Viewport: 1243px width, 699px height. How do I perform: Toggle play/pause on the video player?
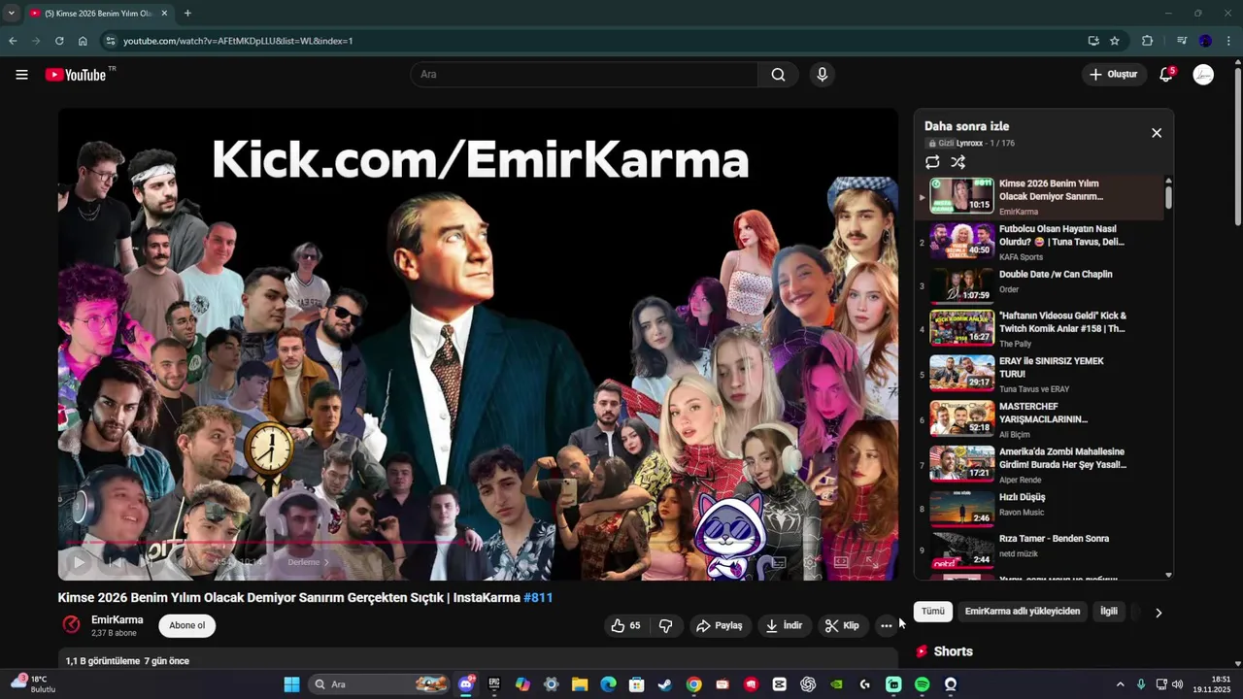[79, 562]
